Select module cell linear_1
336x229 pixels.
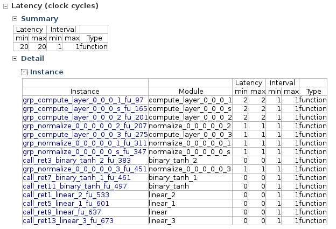[x=190, y=203]
